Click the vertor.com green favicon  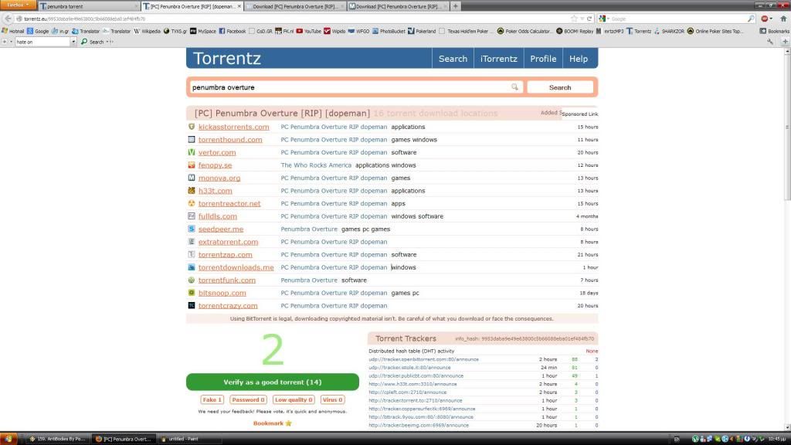[192, 152]
